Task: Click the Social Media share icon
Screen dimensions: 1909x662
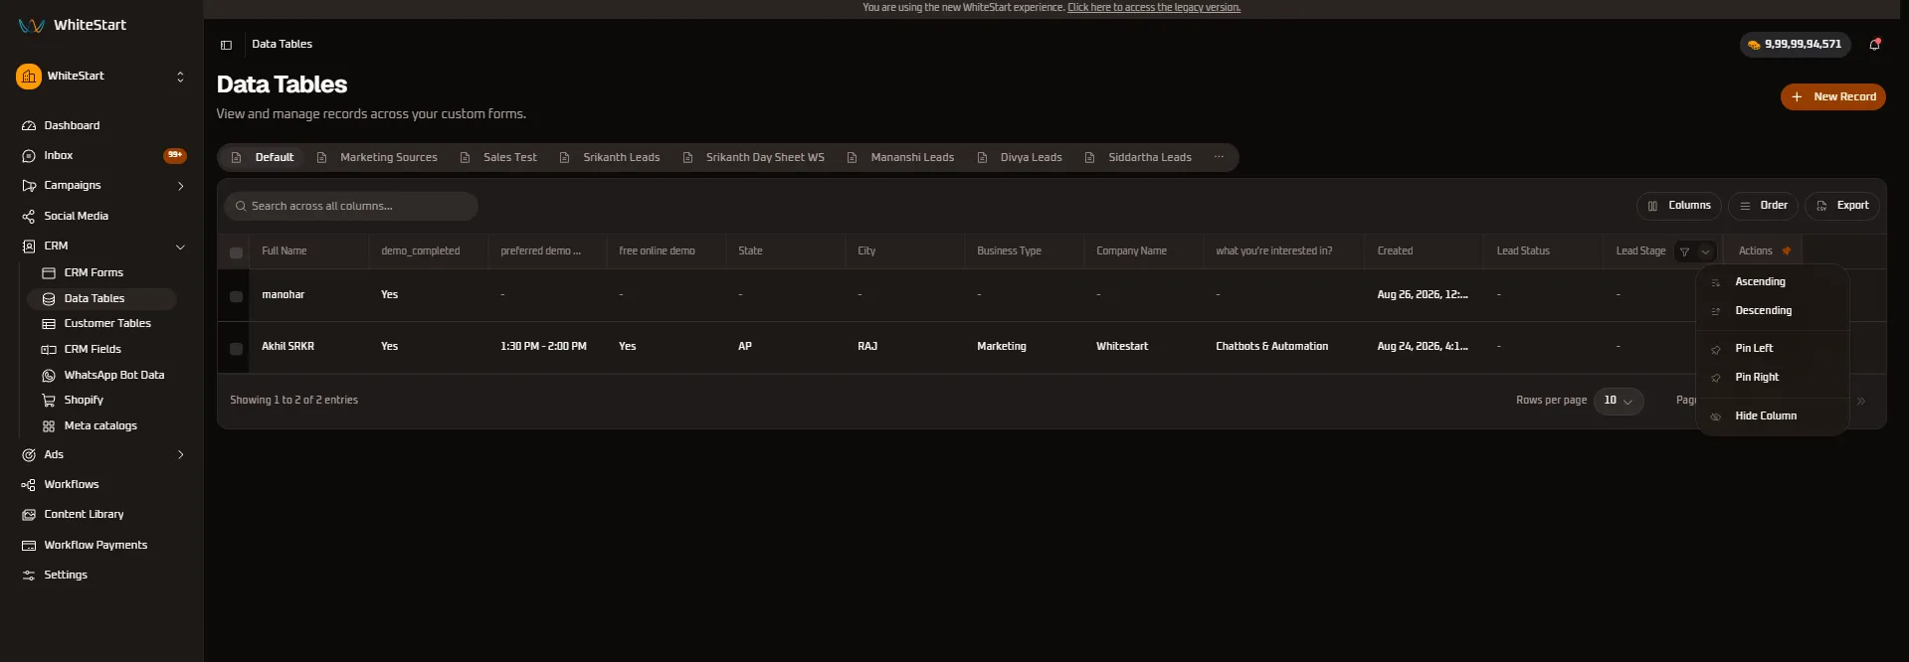Action: pos(29,217)
